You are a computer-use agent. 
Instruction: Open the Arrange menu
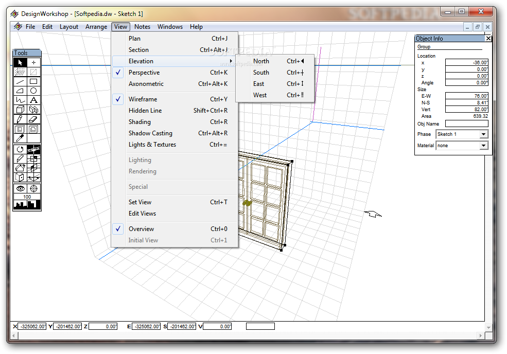click(x=96, y=27)
